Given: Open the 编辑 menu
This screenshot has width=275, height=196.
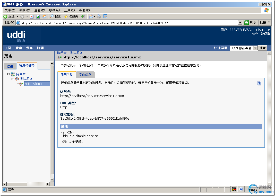Looking at the screenshot, I should tap(25, 10).
